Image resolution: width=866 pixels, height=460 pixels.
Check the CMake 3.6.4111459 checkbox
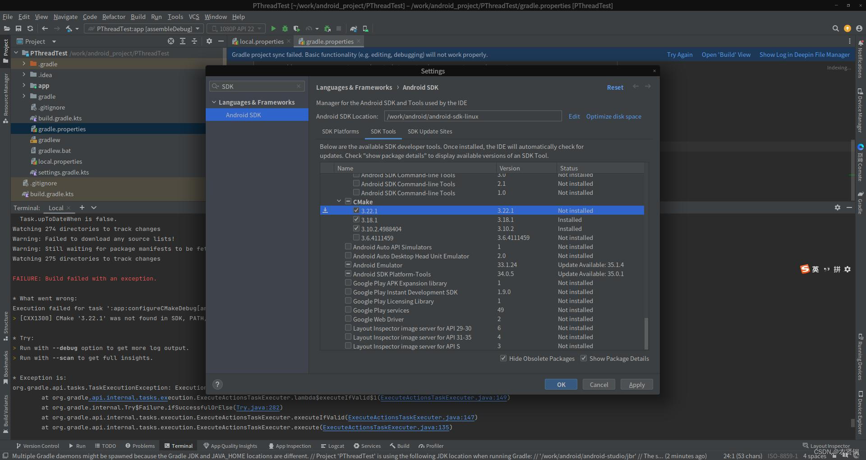tap(356, 237)
